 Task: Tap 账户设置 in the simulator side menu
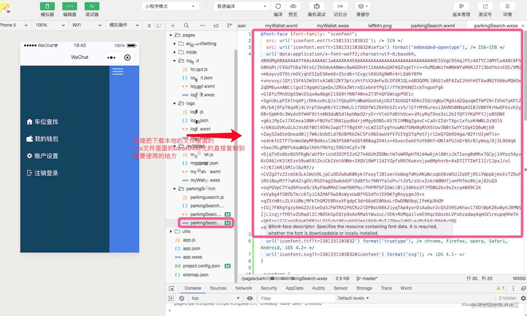pyautogui.click(x=42, y=156)
